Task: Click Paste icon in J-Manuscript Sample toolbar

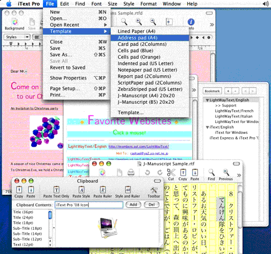Action: point(195,172)
